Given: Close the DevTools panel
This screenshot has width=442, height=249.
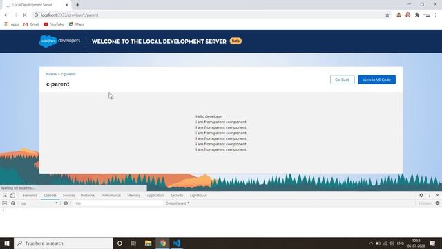Looking at the screenshot, I should tap(437, 195).
